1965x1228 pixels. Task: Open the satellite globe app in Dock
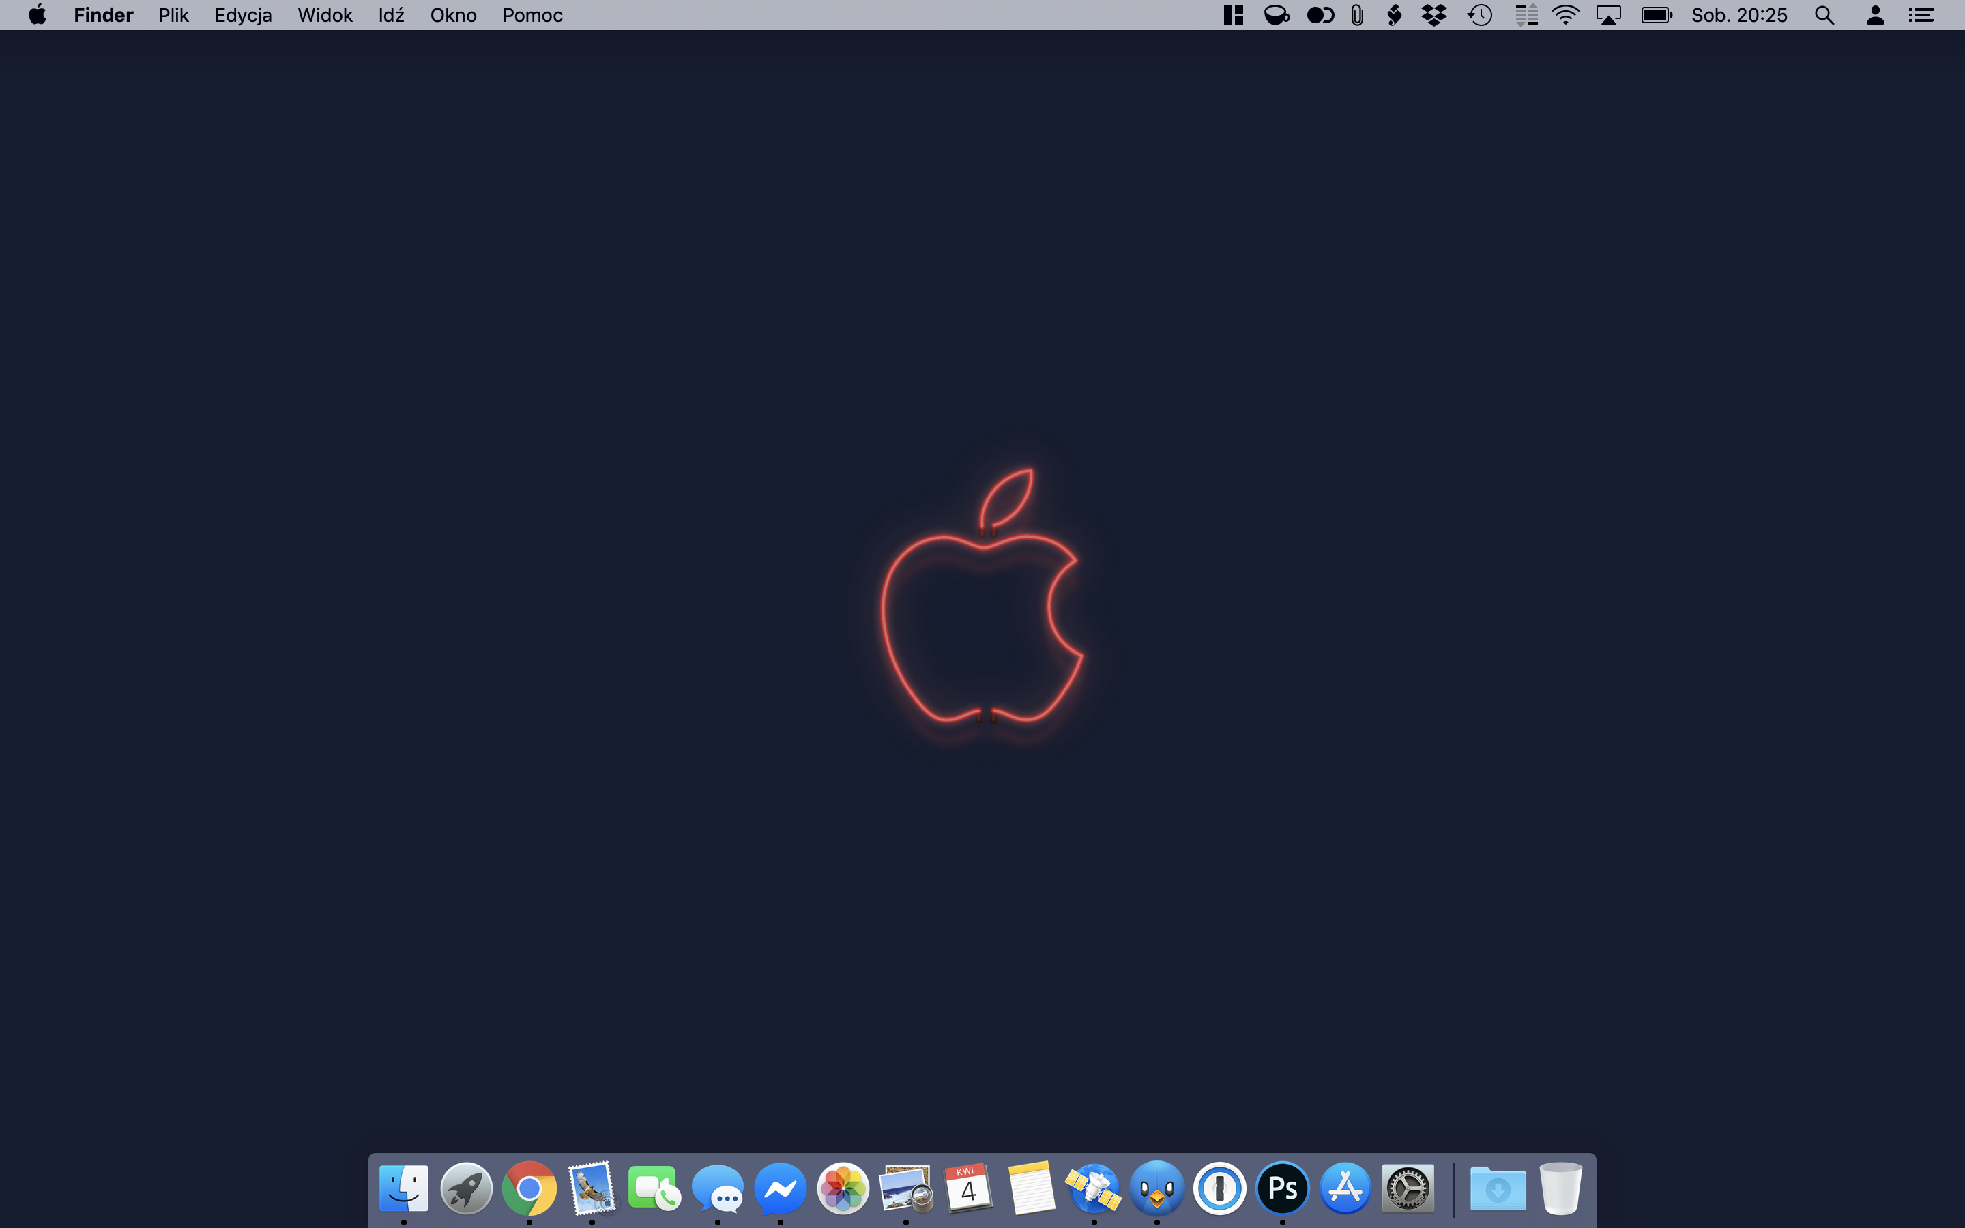click(x=1094, y=1188)
